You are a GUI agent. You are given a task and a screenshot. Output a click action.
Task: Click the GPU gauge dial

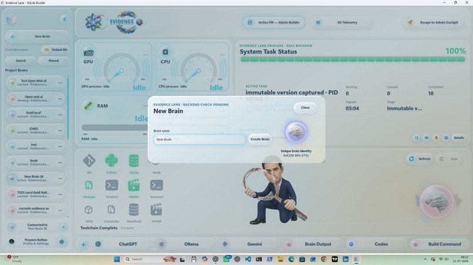point(121,69)
